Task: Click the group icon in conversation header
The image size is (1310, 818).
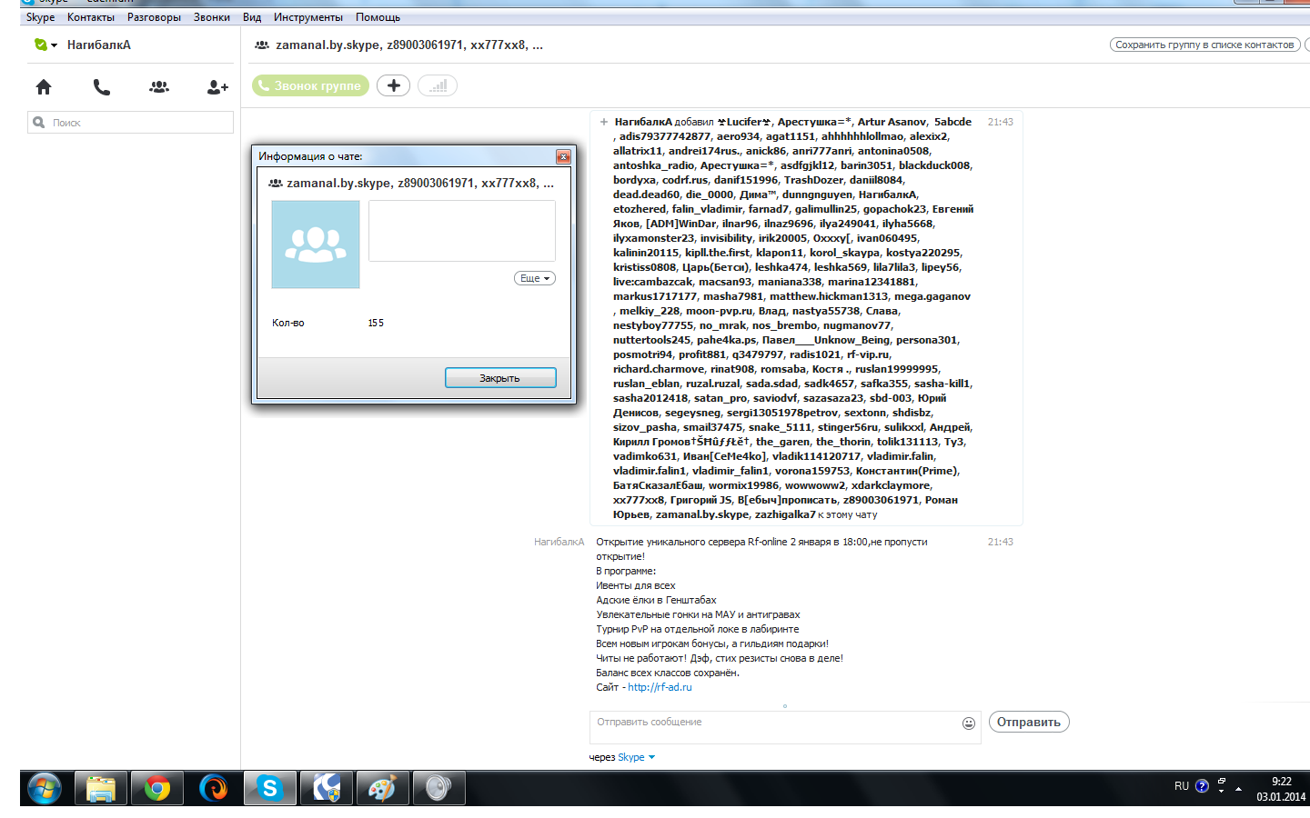Action: [x=262, y=45]
